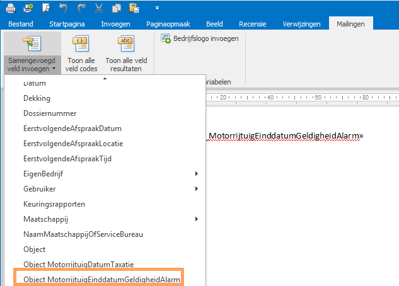Paste using the clipboard icon
This screenshot has width=399, height=286.
tap(134, 8)
